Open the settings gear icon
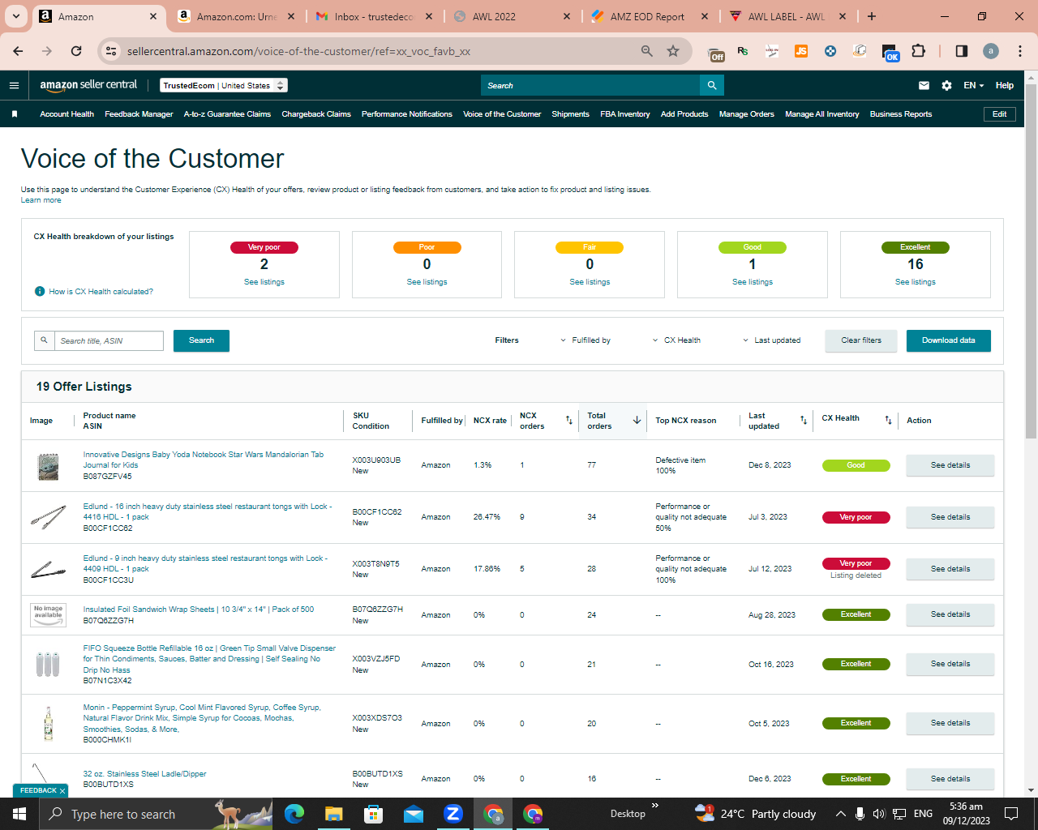 [x=946, y=85]
